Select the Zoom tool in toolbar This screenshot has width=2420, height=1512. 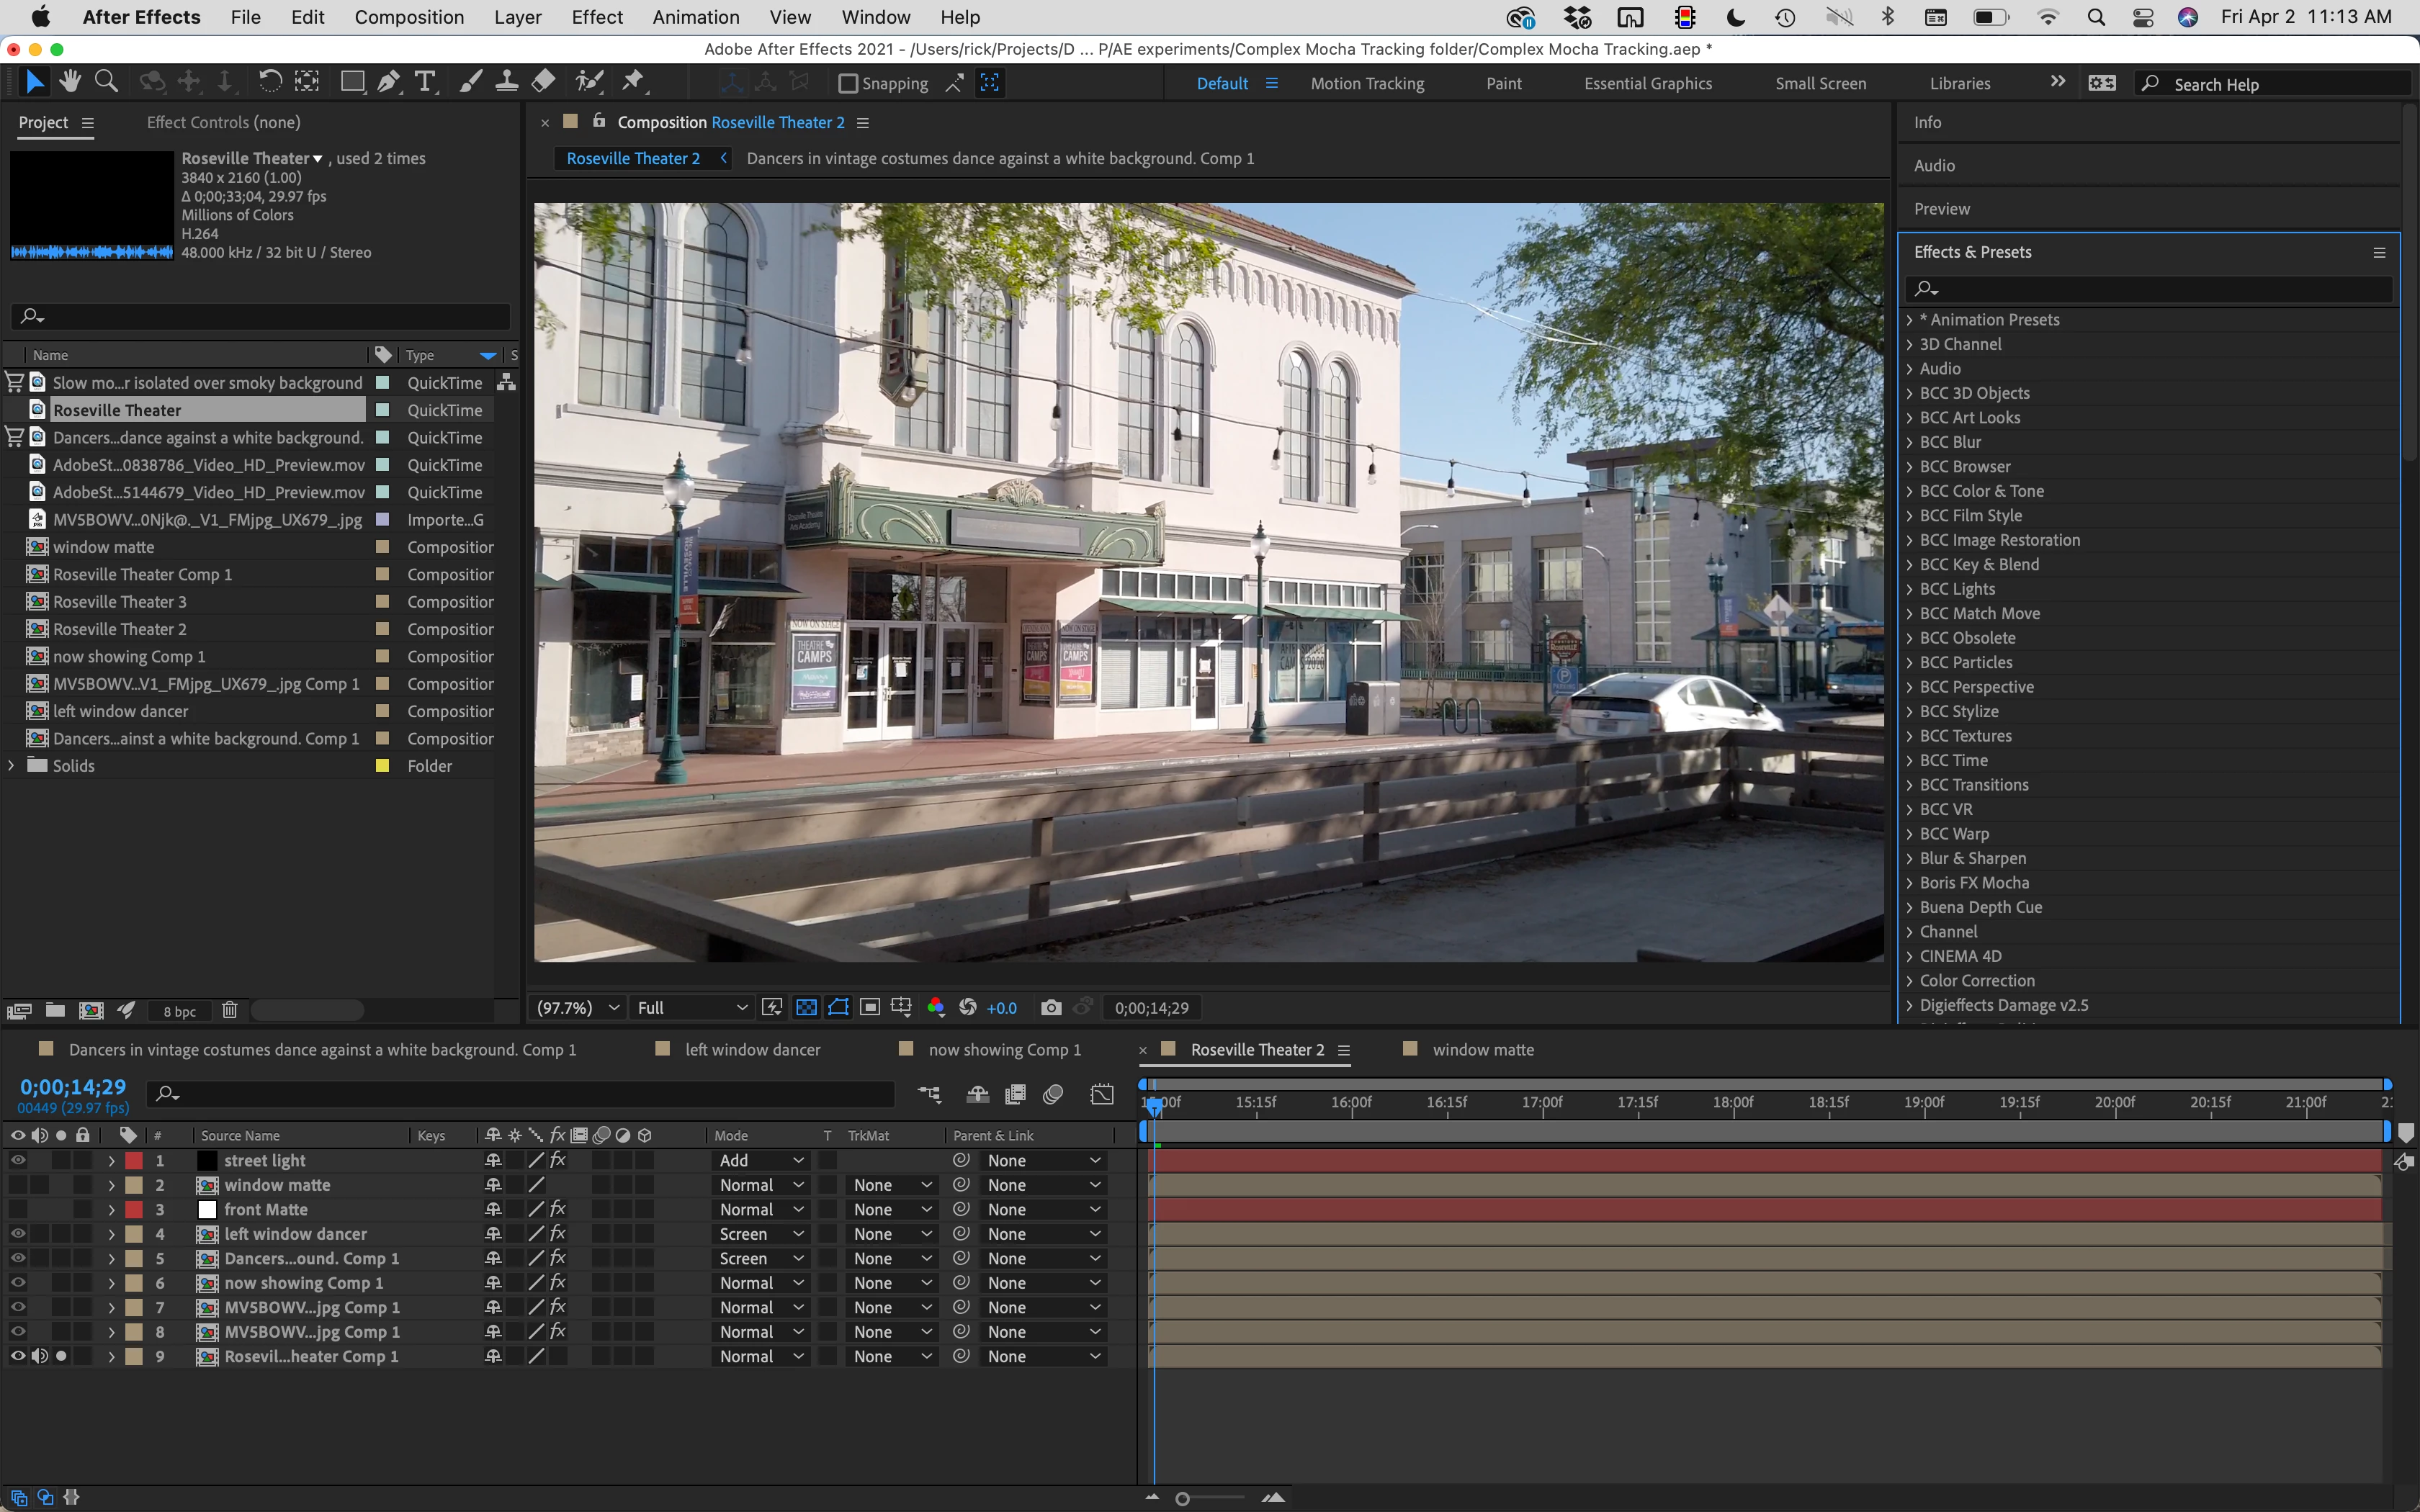pyautogui.click(x=106, y=82)
